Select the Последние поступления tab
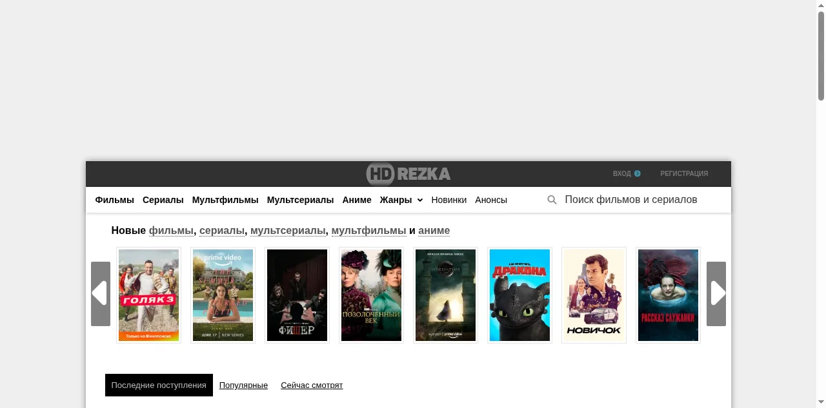This screenshot has width=826, height=408. point(159,385)
